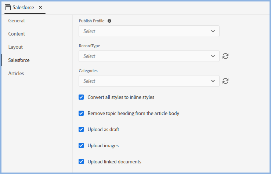Open the Content section in sidebar

(x=17, y=34)
